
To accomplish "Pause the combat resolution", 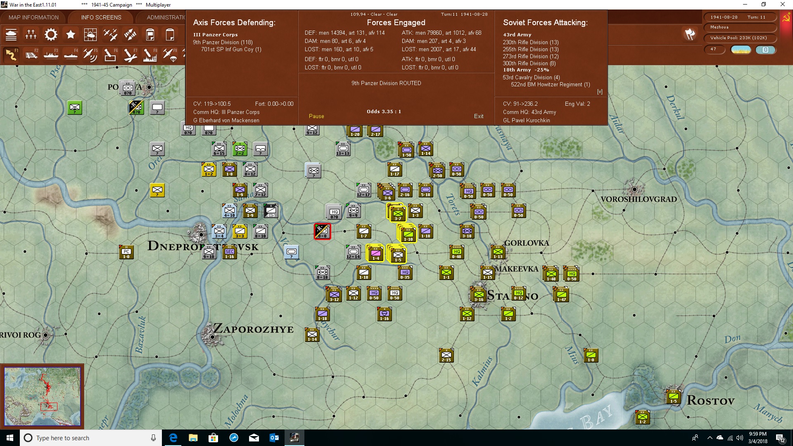I will coord(316,116).
